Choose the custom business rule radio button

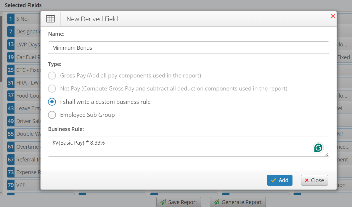tap(52, 102)
